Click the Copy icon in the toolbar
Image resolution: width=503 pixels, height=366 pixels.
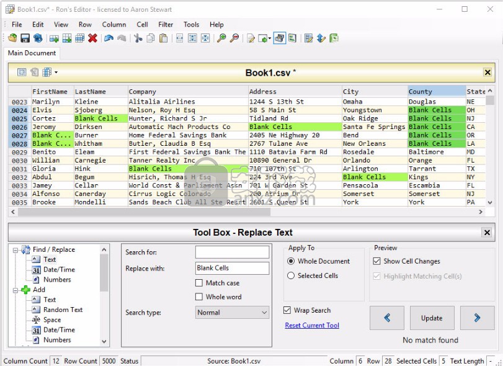(151, 38)
